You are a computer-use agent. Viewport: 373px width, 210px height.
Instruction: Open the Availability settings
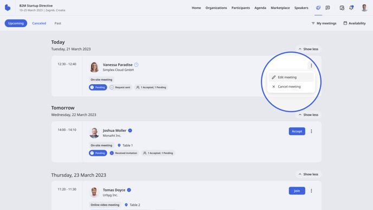tap(355, 23)
